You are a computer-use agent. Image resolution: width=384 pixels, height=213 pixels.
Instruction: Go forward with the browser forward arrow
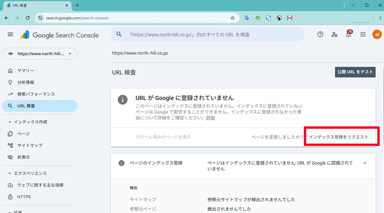pos(17,18)
